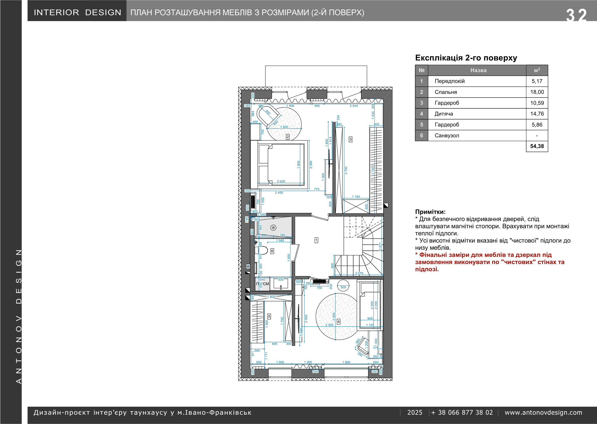This screenshot has height=424, width=597.
Task: Select the dimension "2 544" on the plan
Action: pos(354,106)
